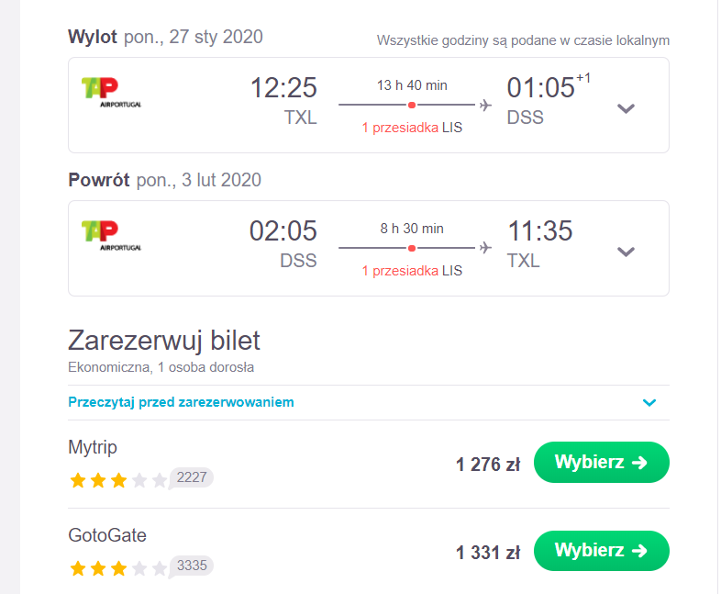Click the GotoGate provider name
721x594 pixels.
[107, 535]
